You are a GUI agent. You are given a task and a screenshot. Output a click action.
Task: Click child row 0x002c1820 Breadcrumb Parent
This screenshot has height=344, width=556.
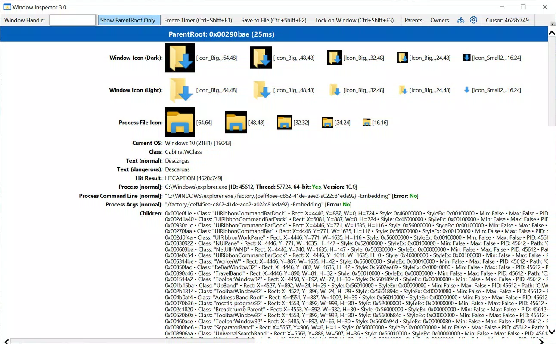pos(357,309)
